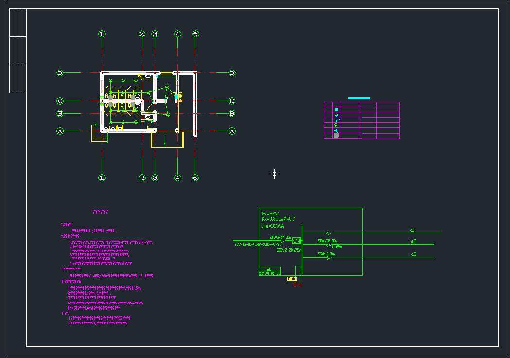The height and width of the screenshot is (358, 510).
Task: Pick the grey square symbol in legend table
Action: coord(336,135)
